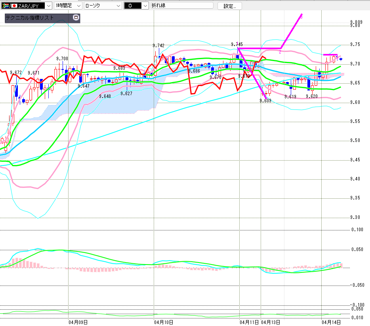370x326 pixels.
Task: Click the magenta point 3 marker
Action: [x=301, y=17]
